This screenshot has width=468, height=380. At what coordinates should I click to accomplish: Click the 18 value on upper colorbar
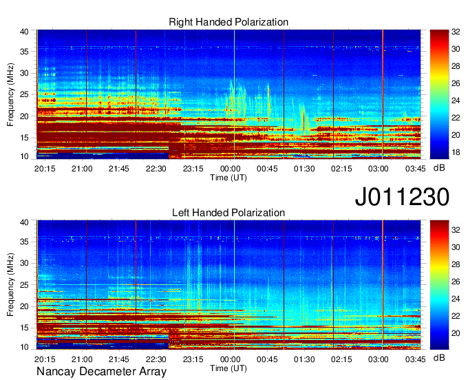(x=456, y=152)
